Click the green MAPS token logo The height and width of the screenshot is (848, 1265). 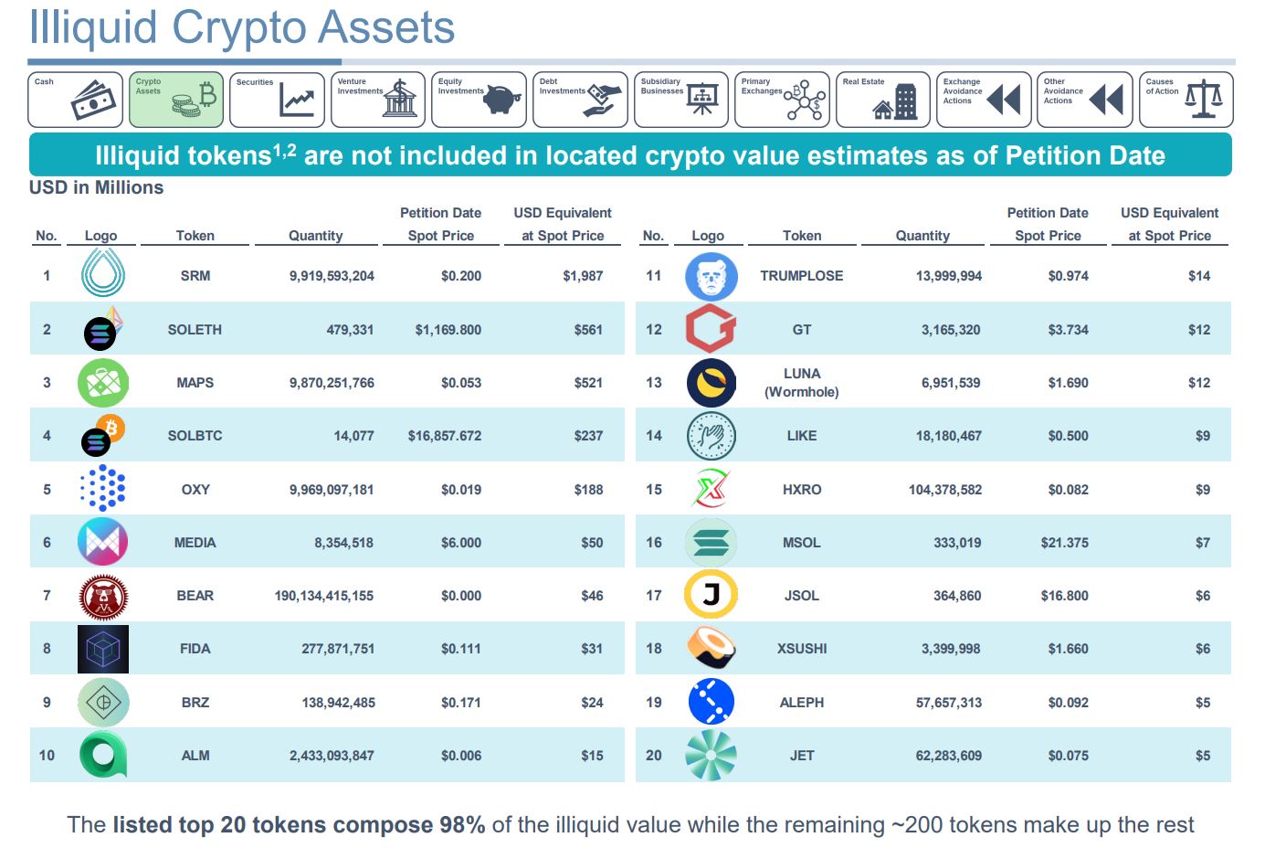coord(103,383)
